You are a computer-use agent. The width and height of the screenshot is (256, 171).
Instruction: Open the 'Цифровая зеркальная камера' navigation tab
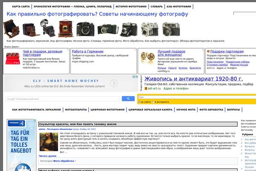click(x=149, y=110)
